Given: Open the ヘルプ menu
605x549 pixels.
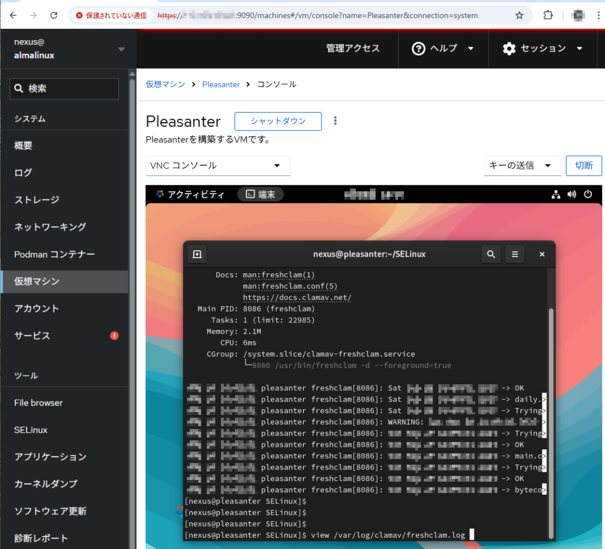Looking at the screenshot, I should pos(443,48).
